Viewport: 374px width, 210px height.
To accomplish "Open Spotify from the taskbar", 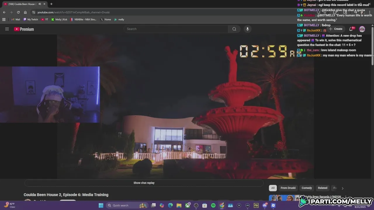I will tap(213, 205).
